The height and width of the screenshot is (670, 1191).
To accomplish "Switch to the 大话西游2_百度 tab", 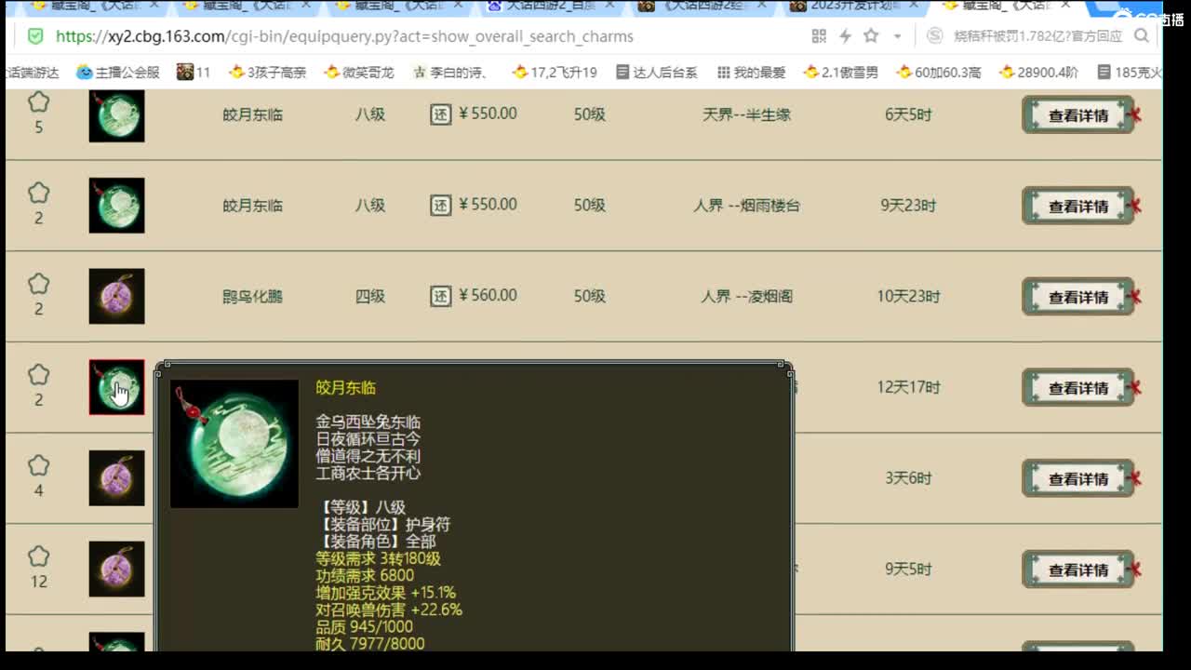I will coord(549,6).
